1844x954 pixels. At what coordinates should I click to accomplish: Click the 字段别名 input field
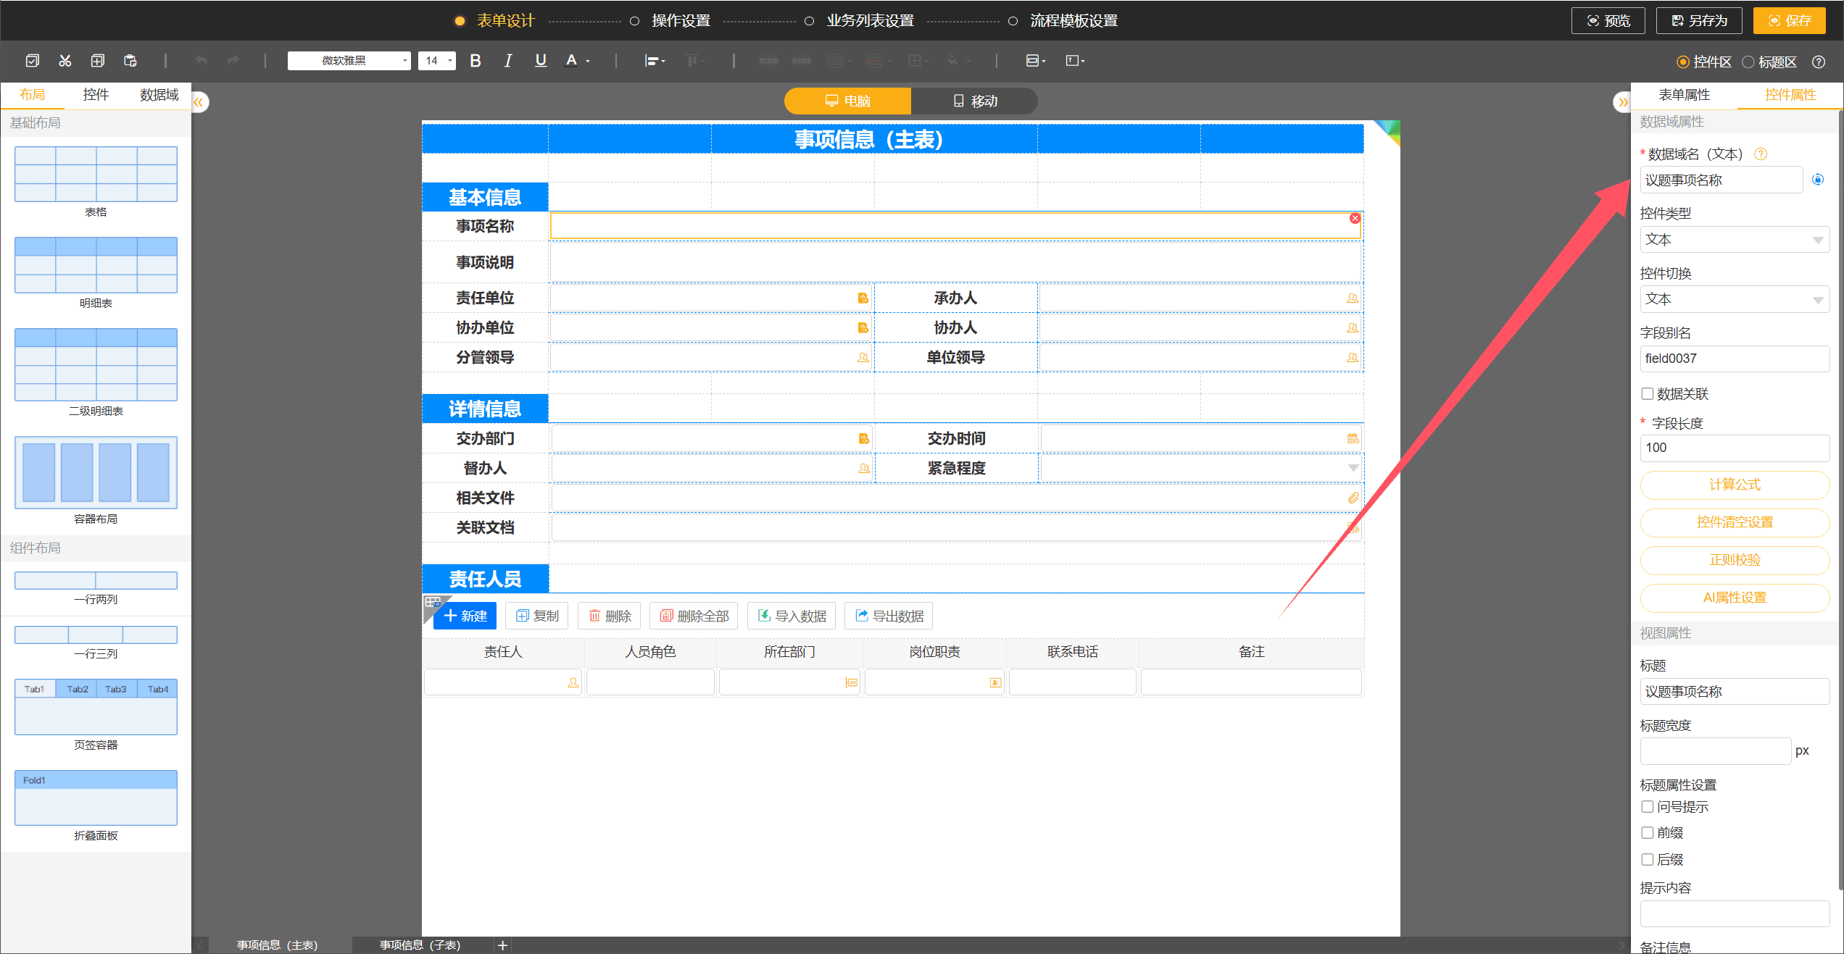point(1735,359)
